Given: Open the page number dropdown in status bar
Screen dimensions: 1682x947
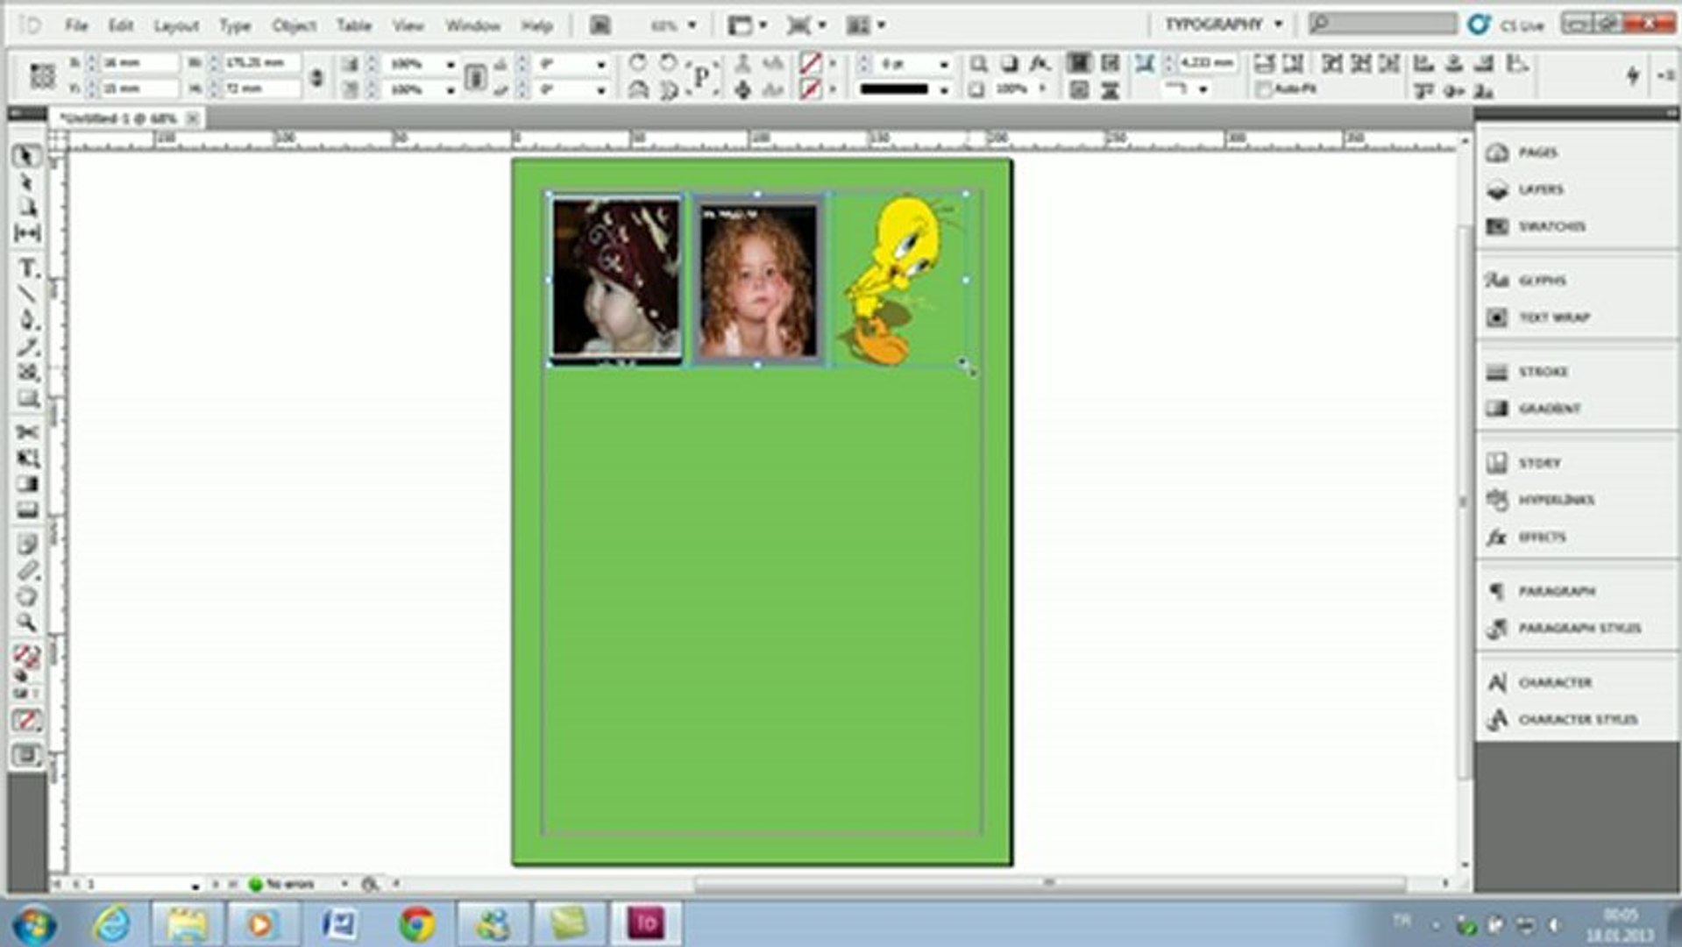Looking at the screenshot, I should [195, 886].
